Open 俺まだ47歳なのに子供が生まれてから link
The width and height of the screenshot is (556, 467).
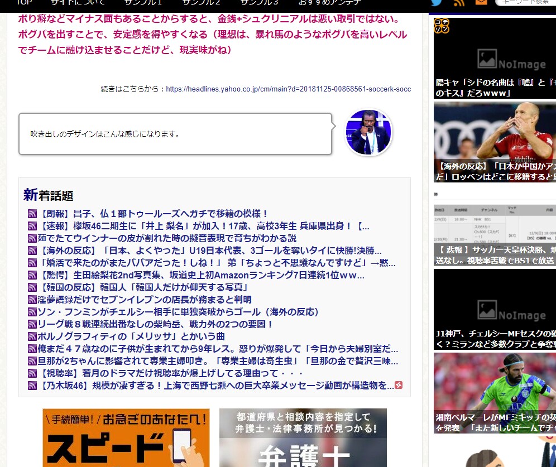click(x=218, y=349)
